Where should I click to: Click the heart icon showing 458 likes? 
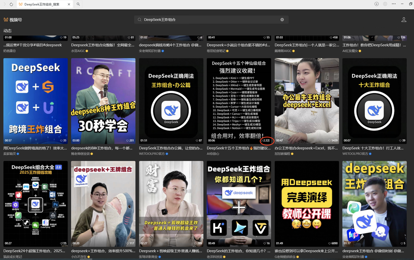331,38
